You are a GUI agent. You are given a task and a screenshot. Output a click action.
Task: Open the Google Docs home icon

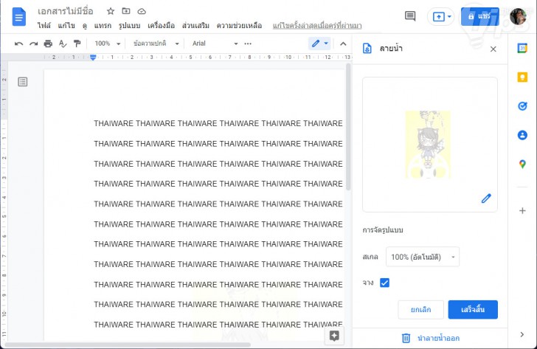click(x=19, y=17)
